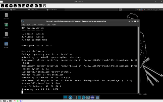Pan the image down with the arrow
The image size is (163, 102).
(15, 6)
